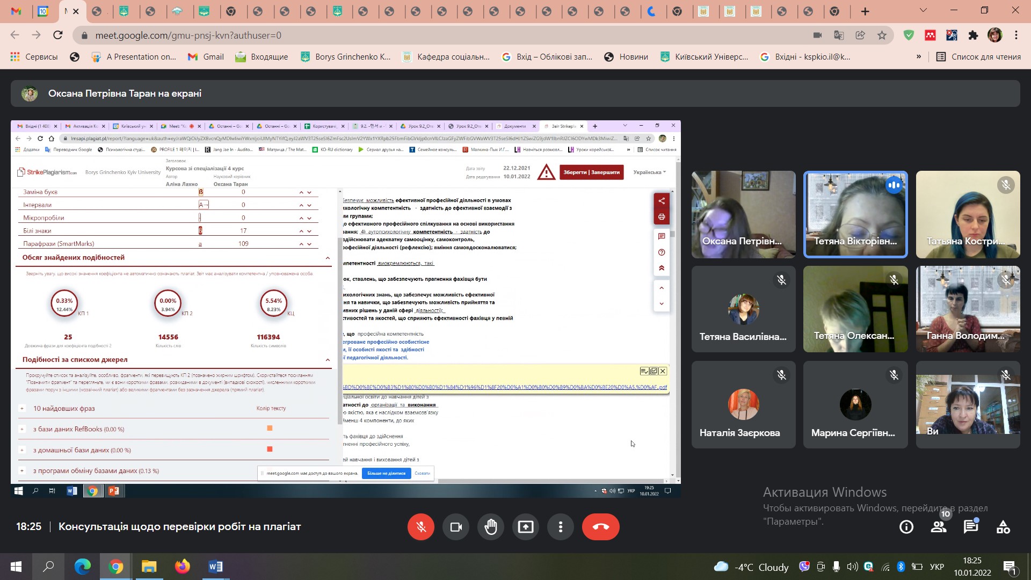This screenshot has width=1031, height=580.
Task: Expand hidden bookmarks chevron
Action: (919, 57)
